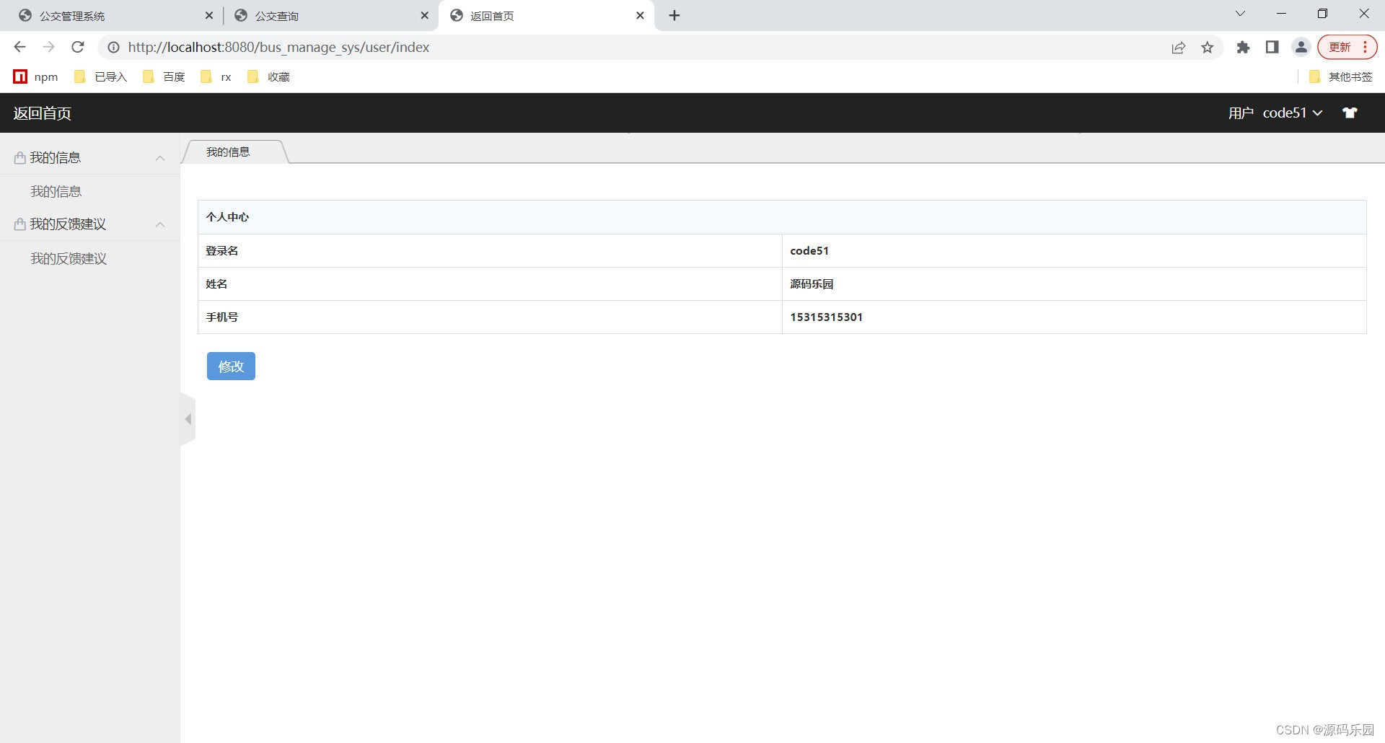Click the lock icon beside 我的信息

(x=19, y=157)
